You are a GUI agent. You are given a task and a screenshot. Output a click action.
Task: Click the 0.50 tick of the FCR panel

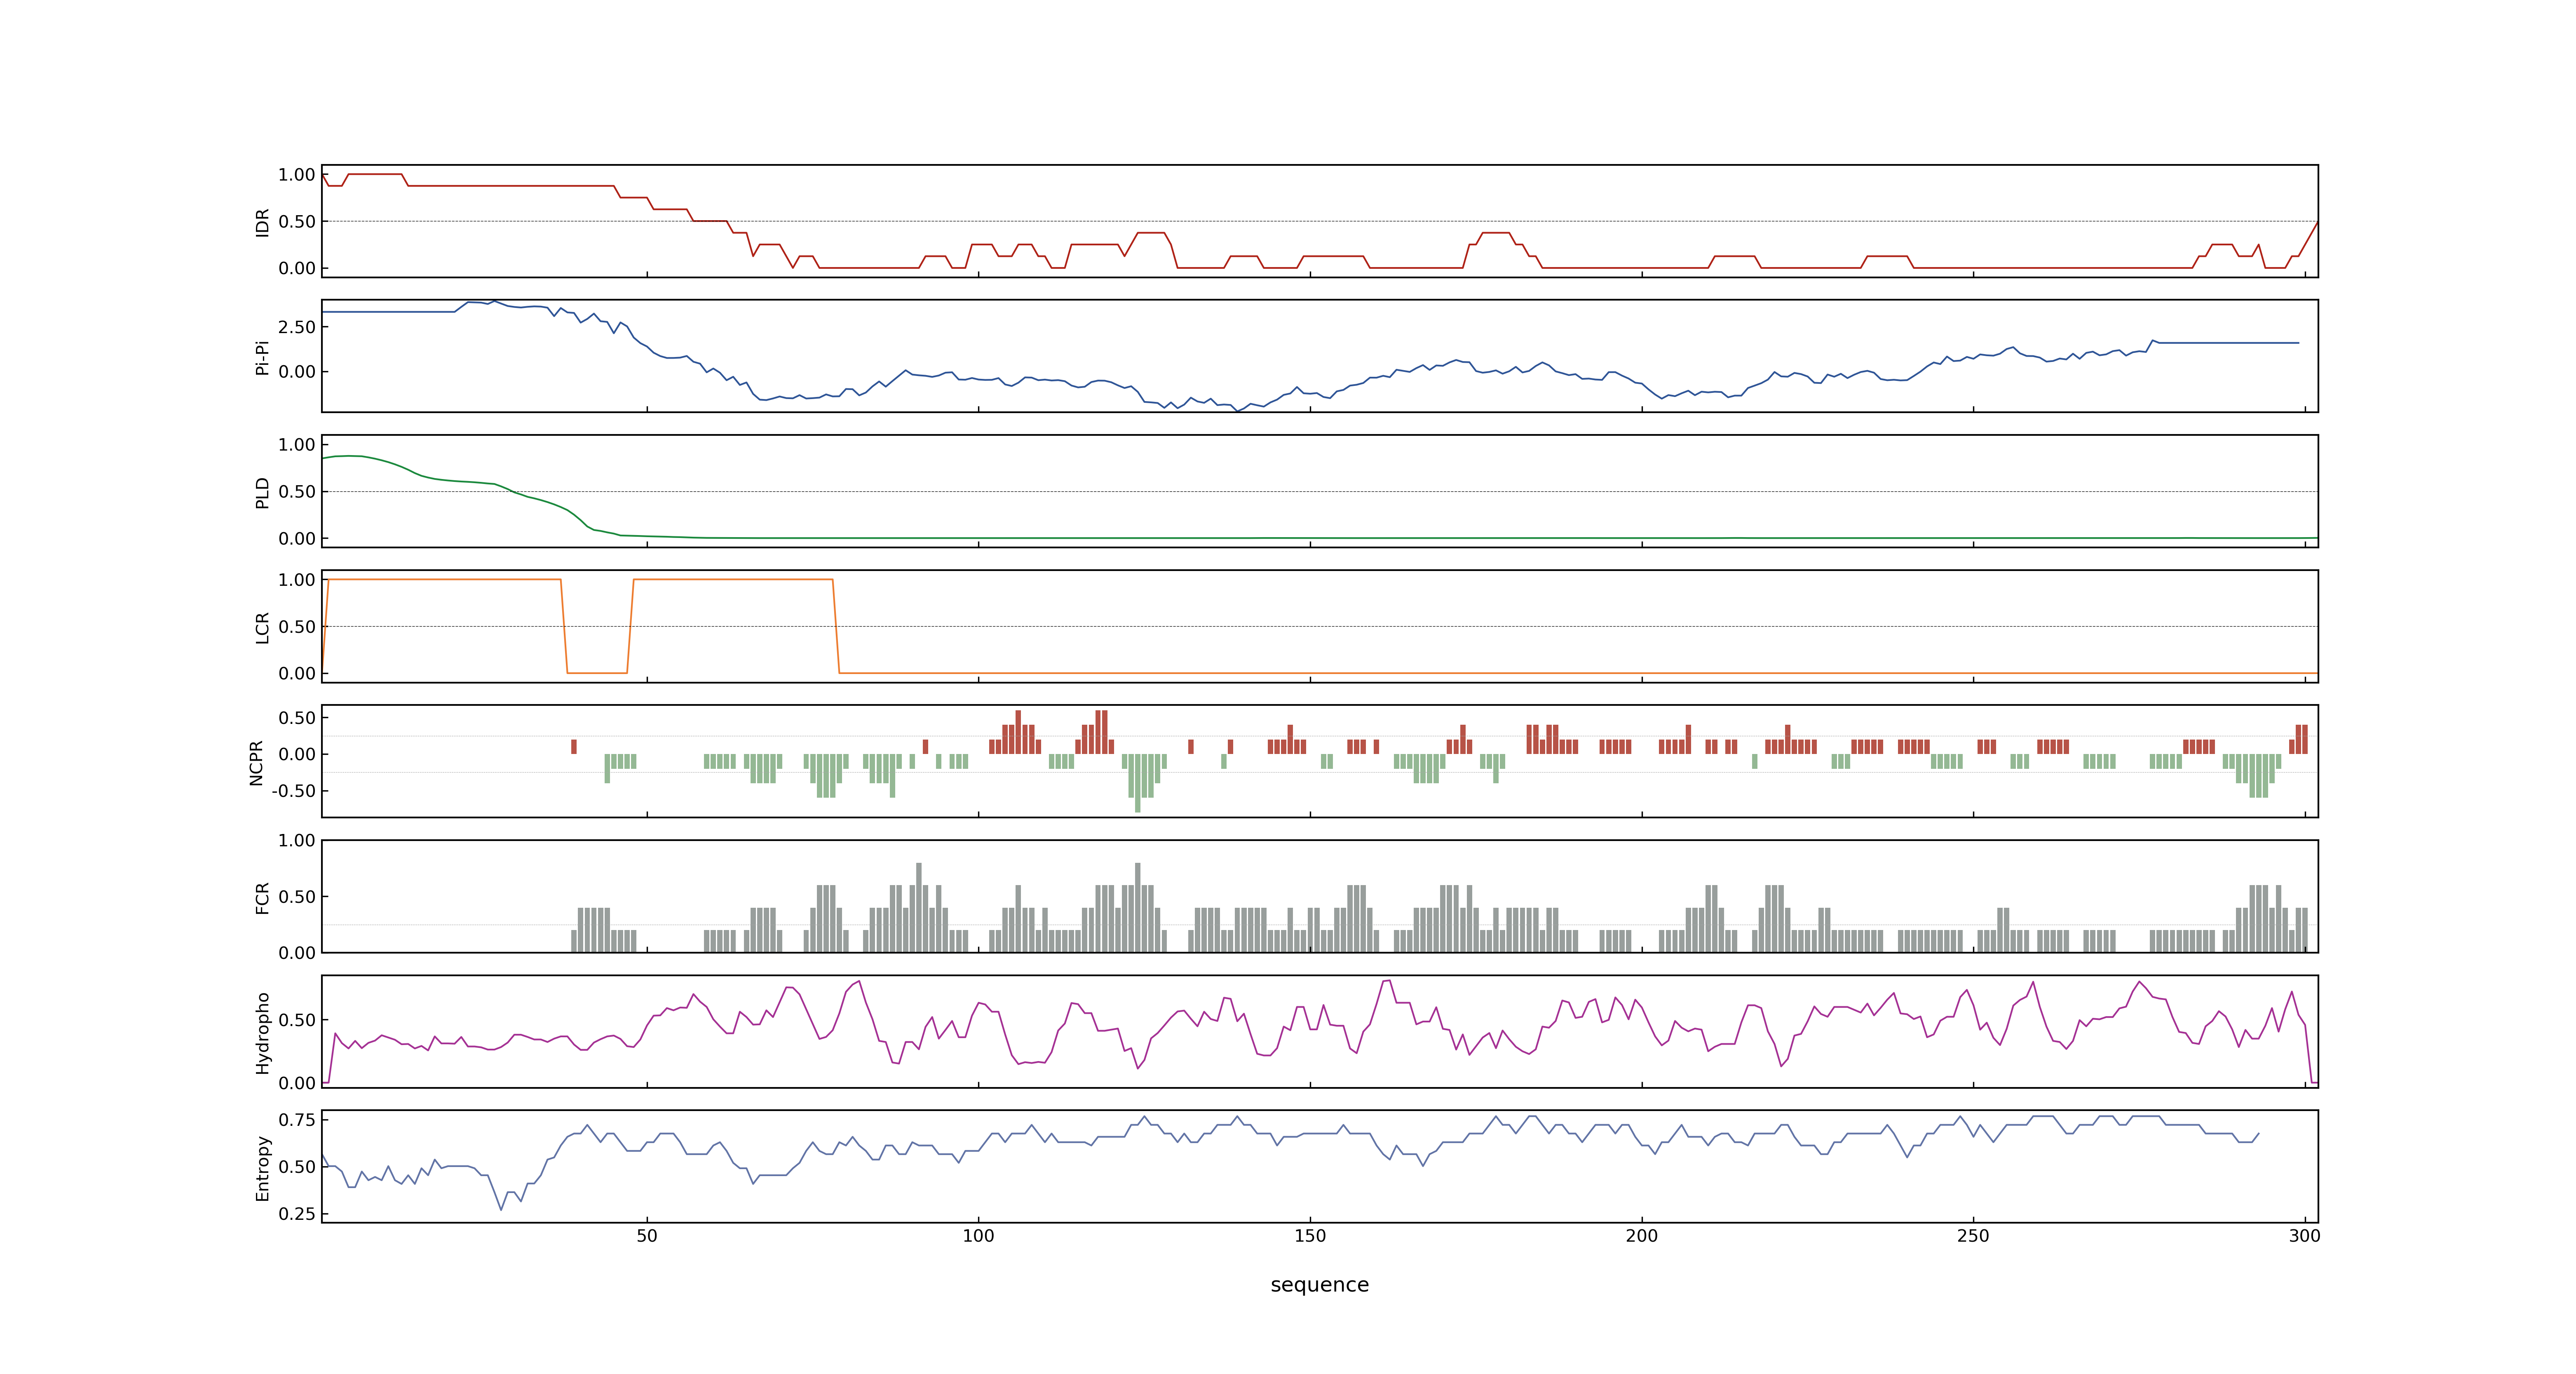(297, 897)
